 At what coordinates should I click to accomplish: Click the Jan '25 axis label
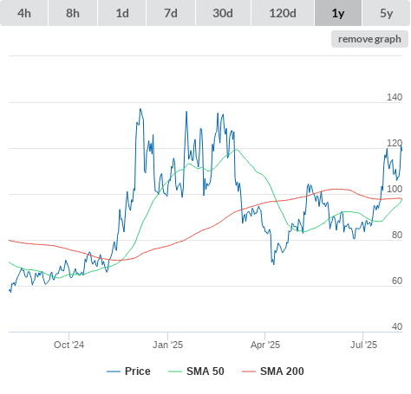click(x=167, y=345)
